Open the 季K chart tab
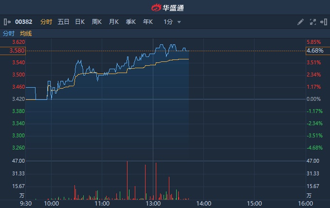 (x=131, y=22)
